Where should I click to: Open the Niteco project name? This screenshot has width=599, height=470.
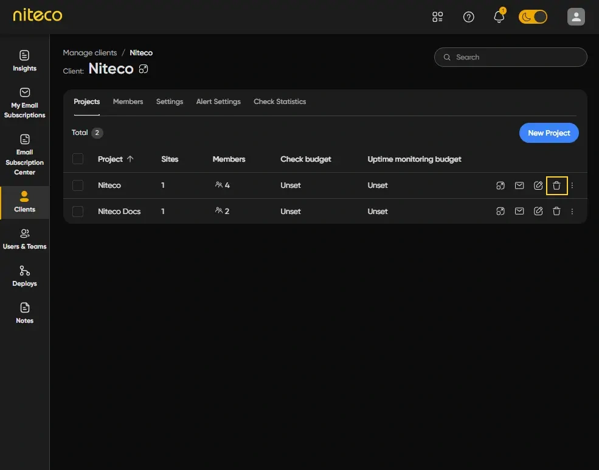pos(109,185)
